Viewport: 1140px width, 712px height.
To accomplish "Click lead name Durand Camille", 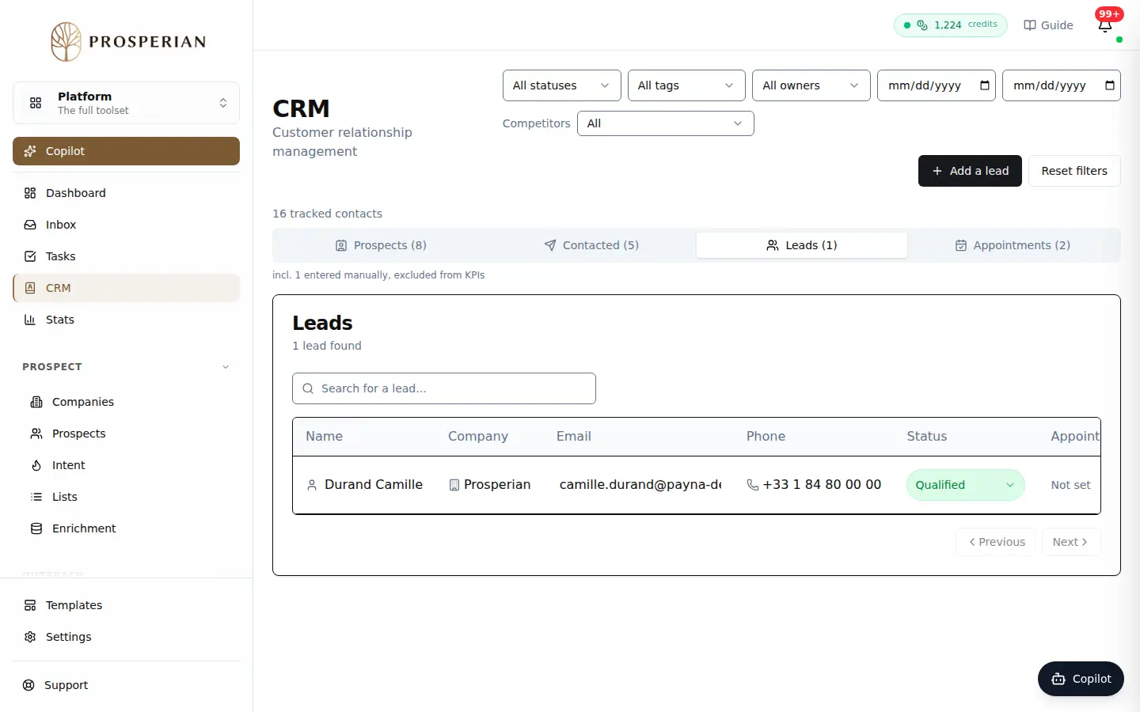I will click(x=374, y=484).
